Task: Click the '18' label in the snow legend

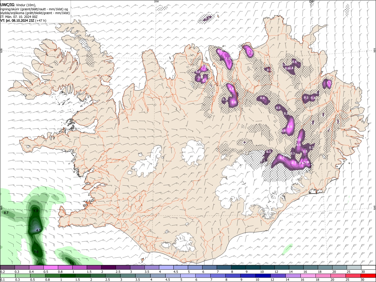Action: coord(319,272)
